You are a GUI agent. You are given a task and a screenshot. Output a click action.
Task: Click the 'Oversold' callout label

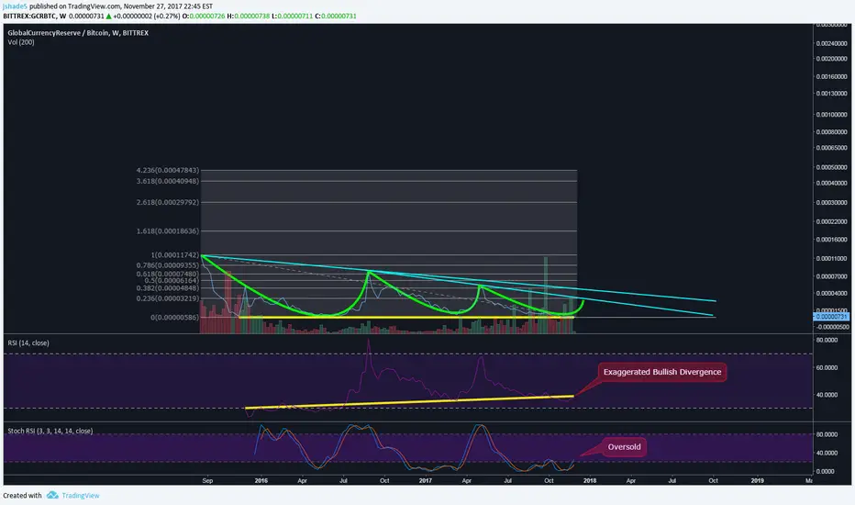(624, 447)
